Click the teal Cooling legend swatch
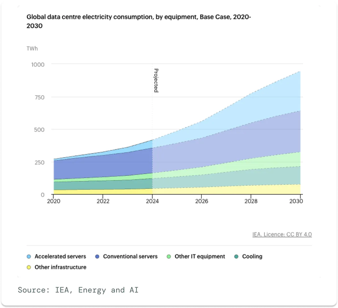The image size is (338, 308). pyautogui.click(x=236, y=257)
